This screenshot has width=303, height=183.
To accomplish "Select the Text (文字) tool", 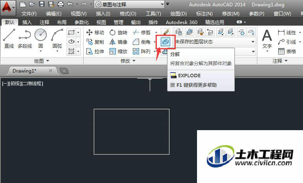I will point(267,40).
